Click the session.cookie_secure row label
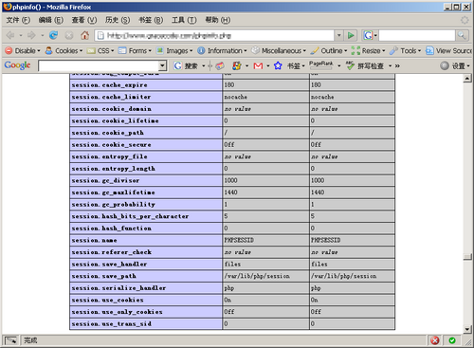Image resolution: width=474 pixels, height=348 pixels. pos(111,145)
